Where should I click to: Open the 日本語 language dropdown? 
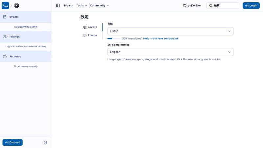[170, 31]
